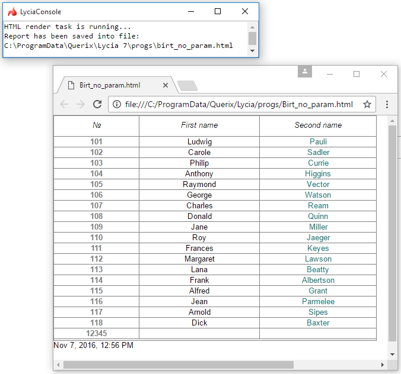Screen dimensions: 401x374
Task: Click the Pauli surname entry
Action: pyautogui.click(x=318, y=142)
